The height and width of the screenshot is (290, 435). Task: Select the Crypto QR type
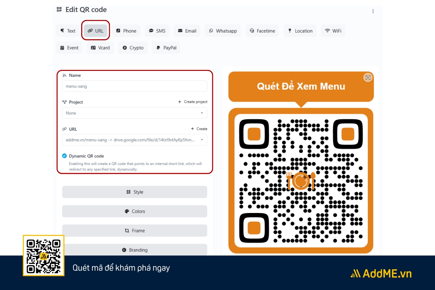(133, 48)
